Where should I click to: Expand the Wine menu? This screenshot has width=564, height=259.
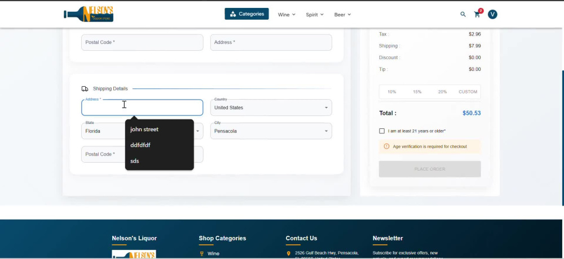tap(287, 15)
